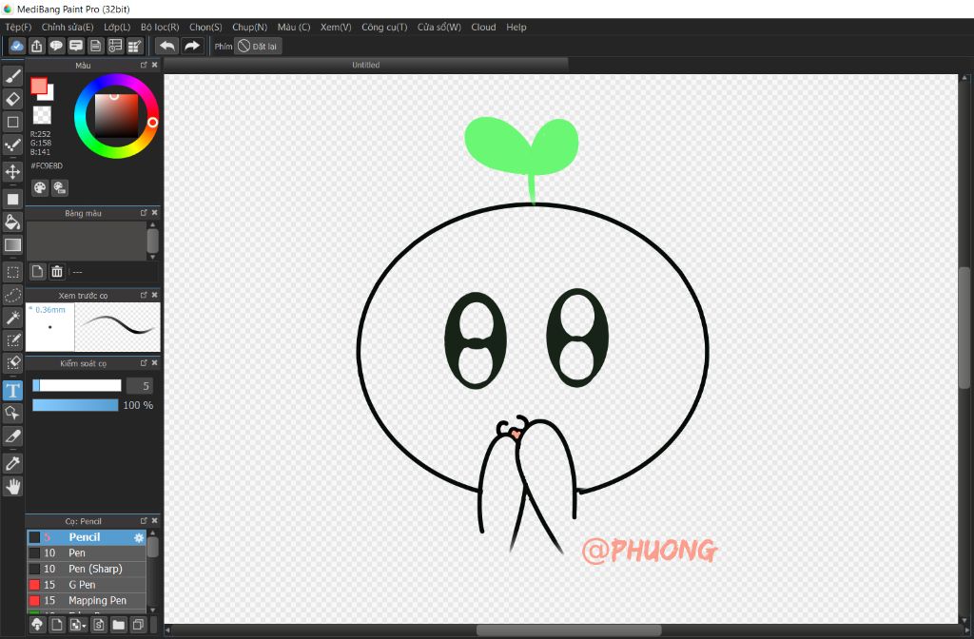Select the Select Pen tool
Viewport: 974px width, 639px height.
pyautogui.click(x=12, y=340)
